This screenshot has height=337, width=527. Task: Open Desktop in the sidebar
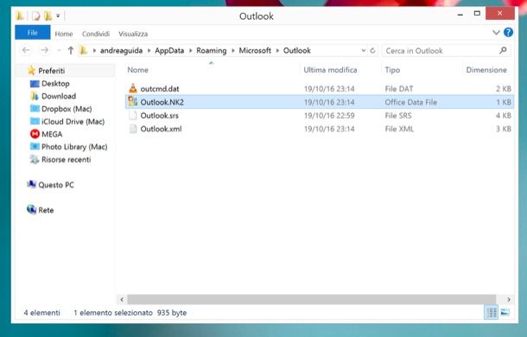pos(55,84)
